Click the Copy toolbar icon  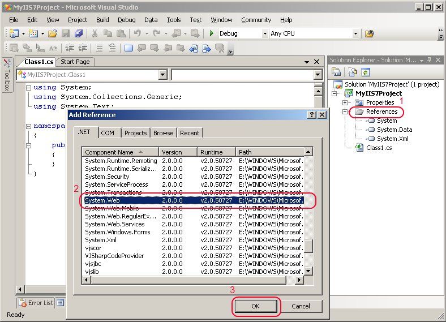click(x=108, y=33)
